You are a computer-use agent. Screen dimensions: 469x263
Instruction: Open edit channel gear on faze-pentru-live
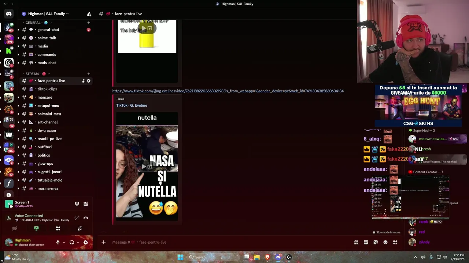(x=89, y=81)
